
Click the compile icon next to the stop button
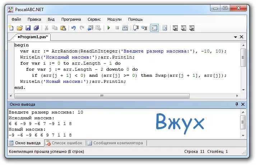tap(125, 28)
